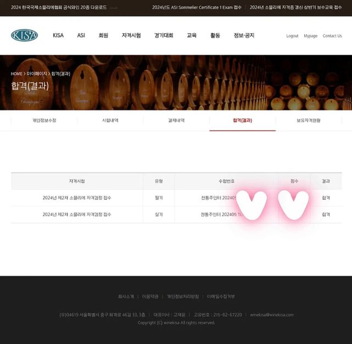Open the 개인정보처리방침 footer link
This screenshot has height=344, width=352.
pos(183,297)
